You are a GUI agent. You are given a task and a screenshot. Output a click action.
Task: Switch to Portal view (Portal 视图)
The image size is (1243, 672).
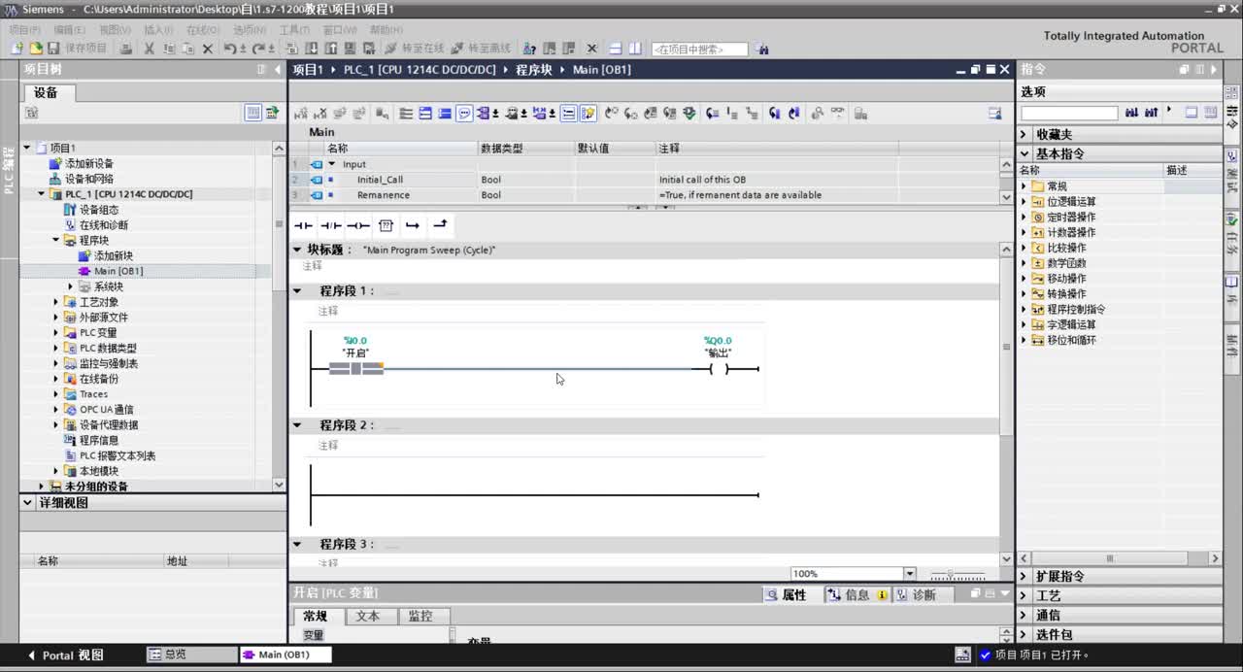tap(66, 655)
